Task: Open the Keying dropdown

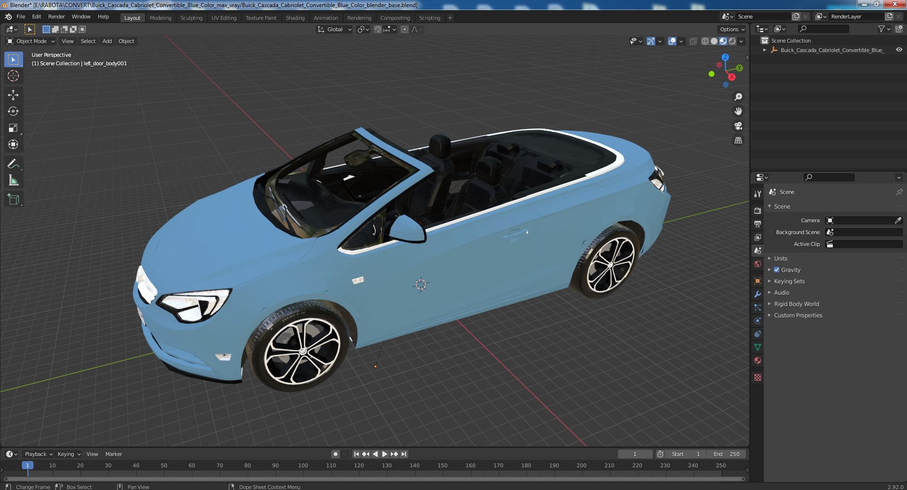Action: pyautogui.click(x=69, y=454)
